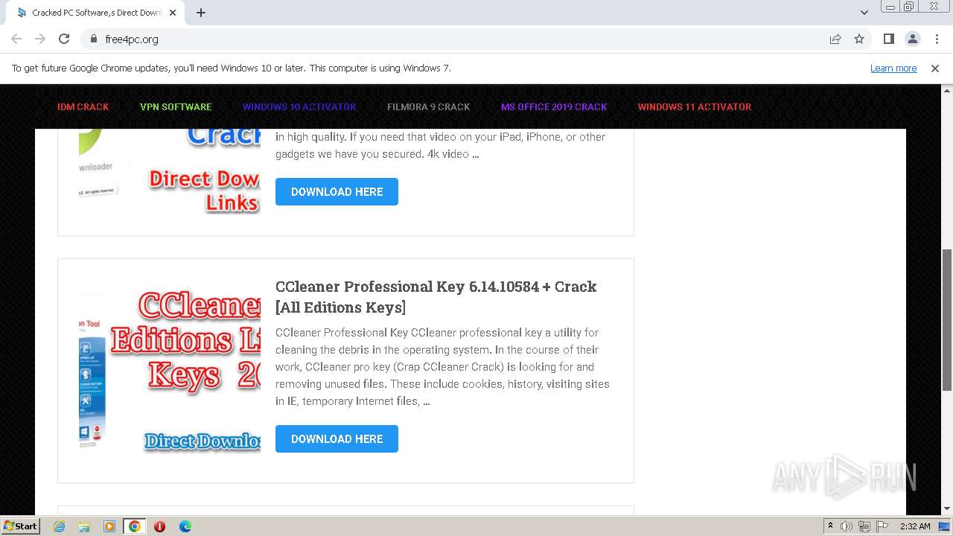Open the network tray icon
The width and height of the screenshot is (953, 536).
point(864,526)
